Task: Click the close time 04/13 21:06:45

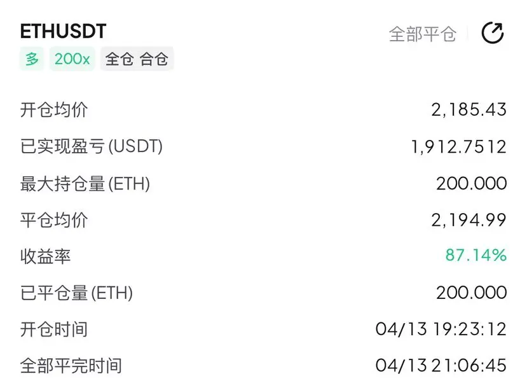Action: point(441,366)
